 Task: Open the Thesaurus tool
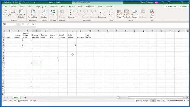click(x=13, y=12)
